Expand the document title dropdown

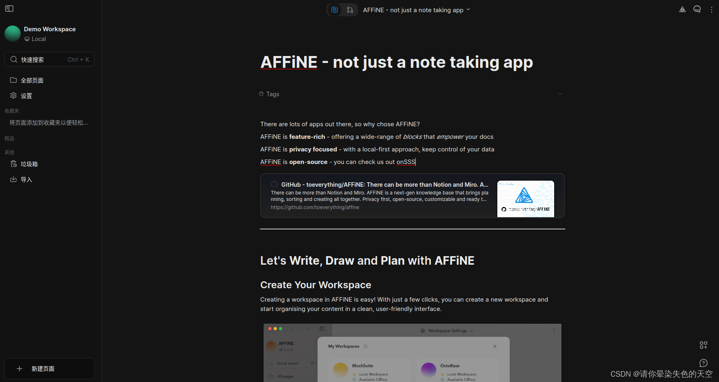pos(469,10)
